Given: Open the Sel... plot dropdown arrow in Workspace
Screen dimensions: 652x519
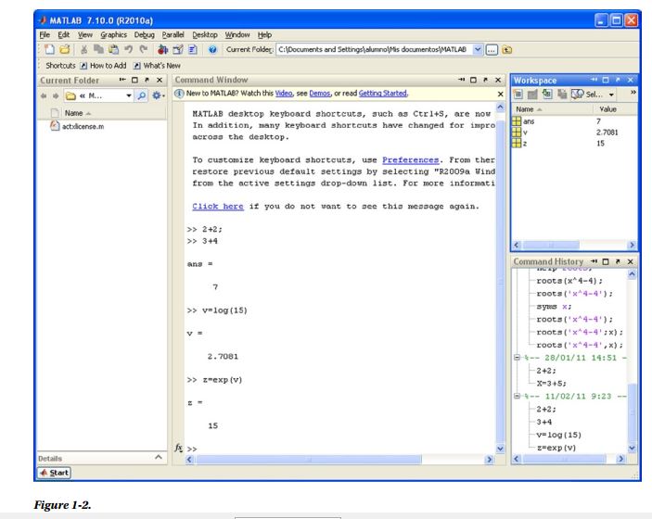Looking at the screenshot, I should (611, 95).
